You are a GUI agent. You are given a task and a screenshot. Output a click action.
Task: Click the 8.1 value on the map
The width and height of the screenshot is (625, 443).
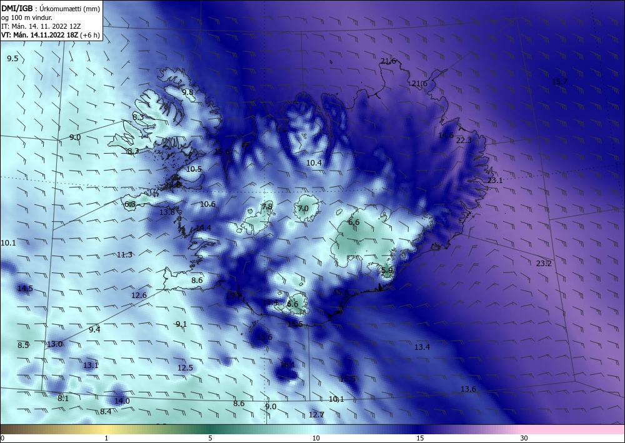tap(63, 398)
